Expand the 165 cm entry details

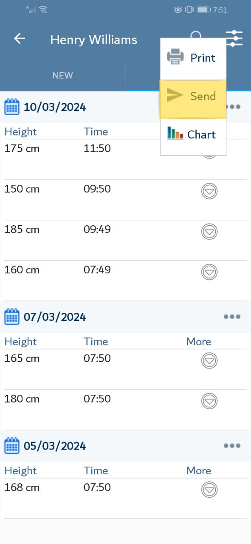[x=209, y=361]
